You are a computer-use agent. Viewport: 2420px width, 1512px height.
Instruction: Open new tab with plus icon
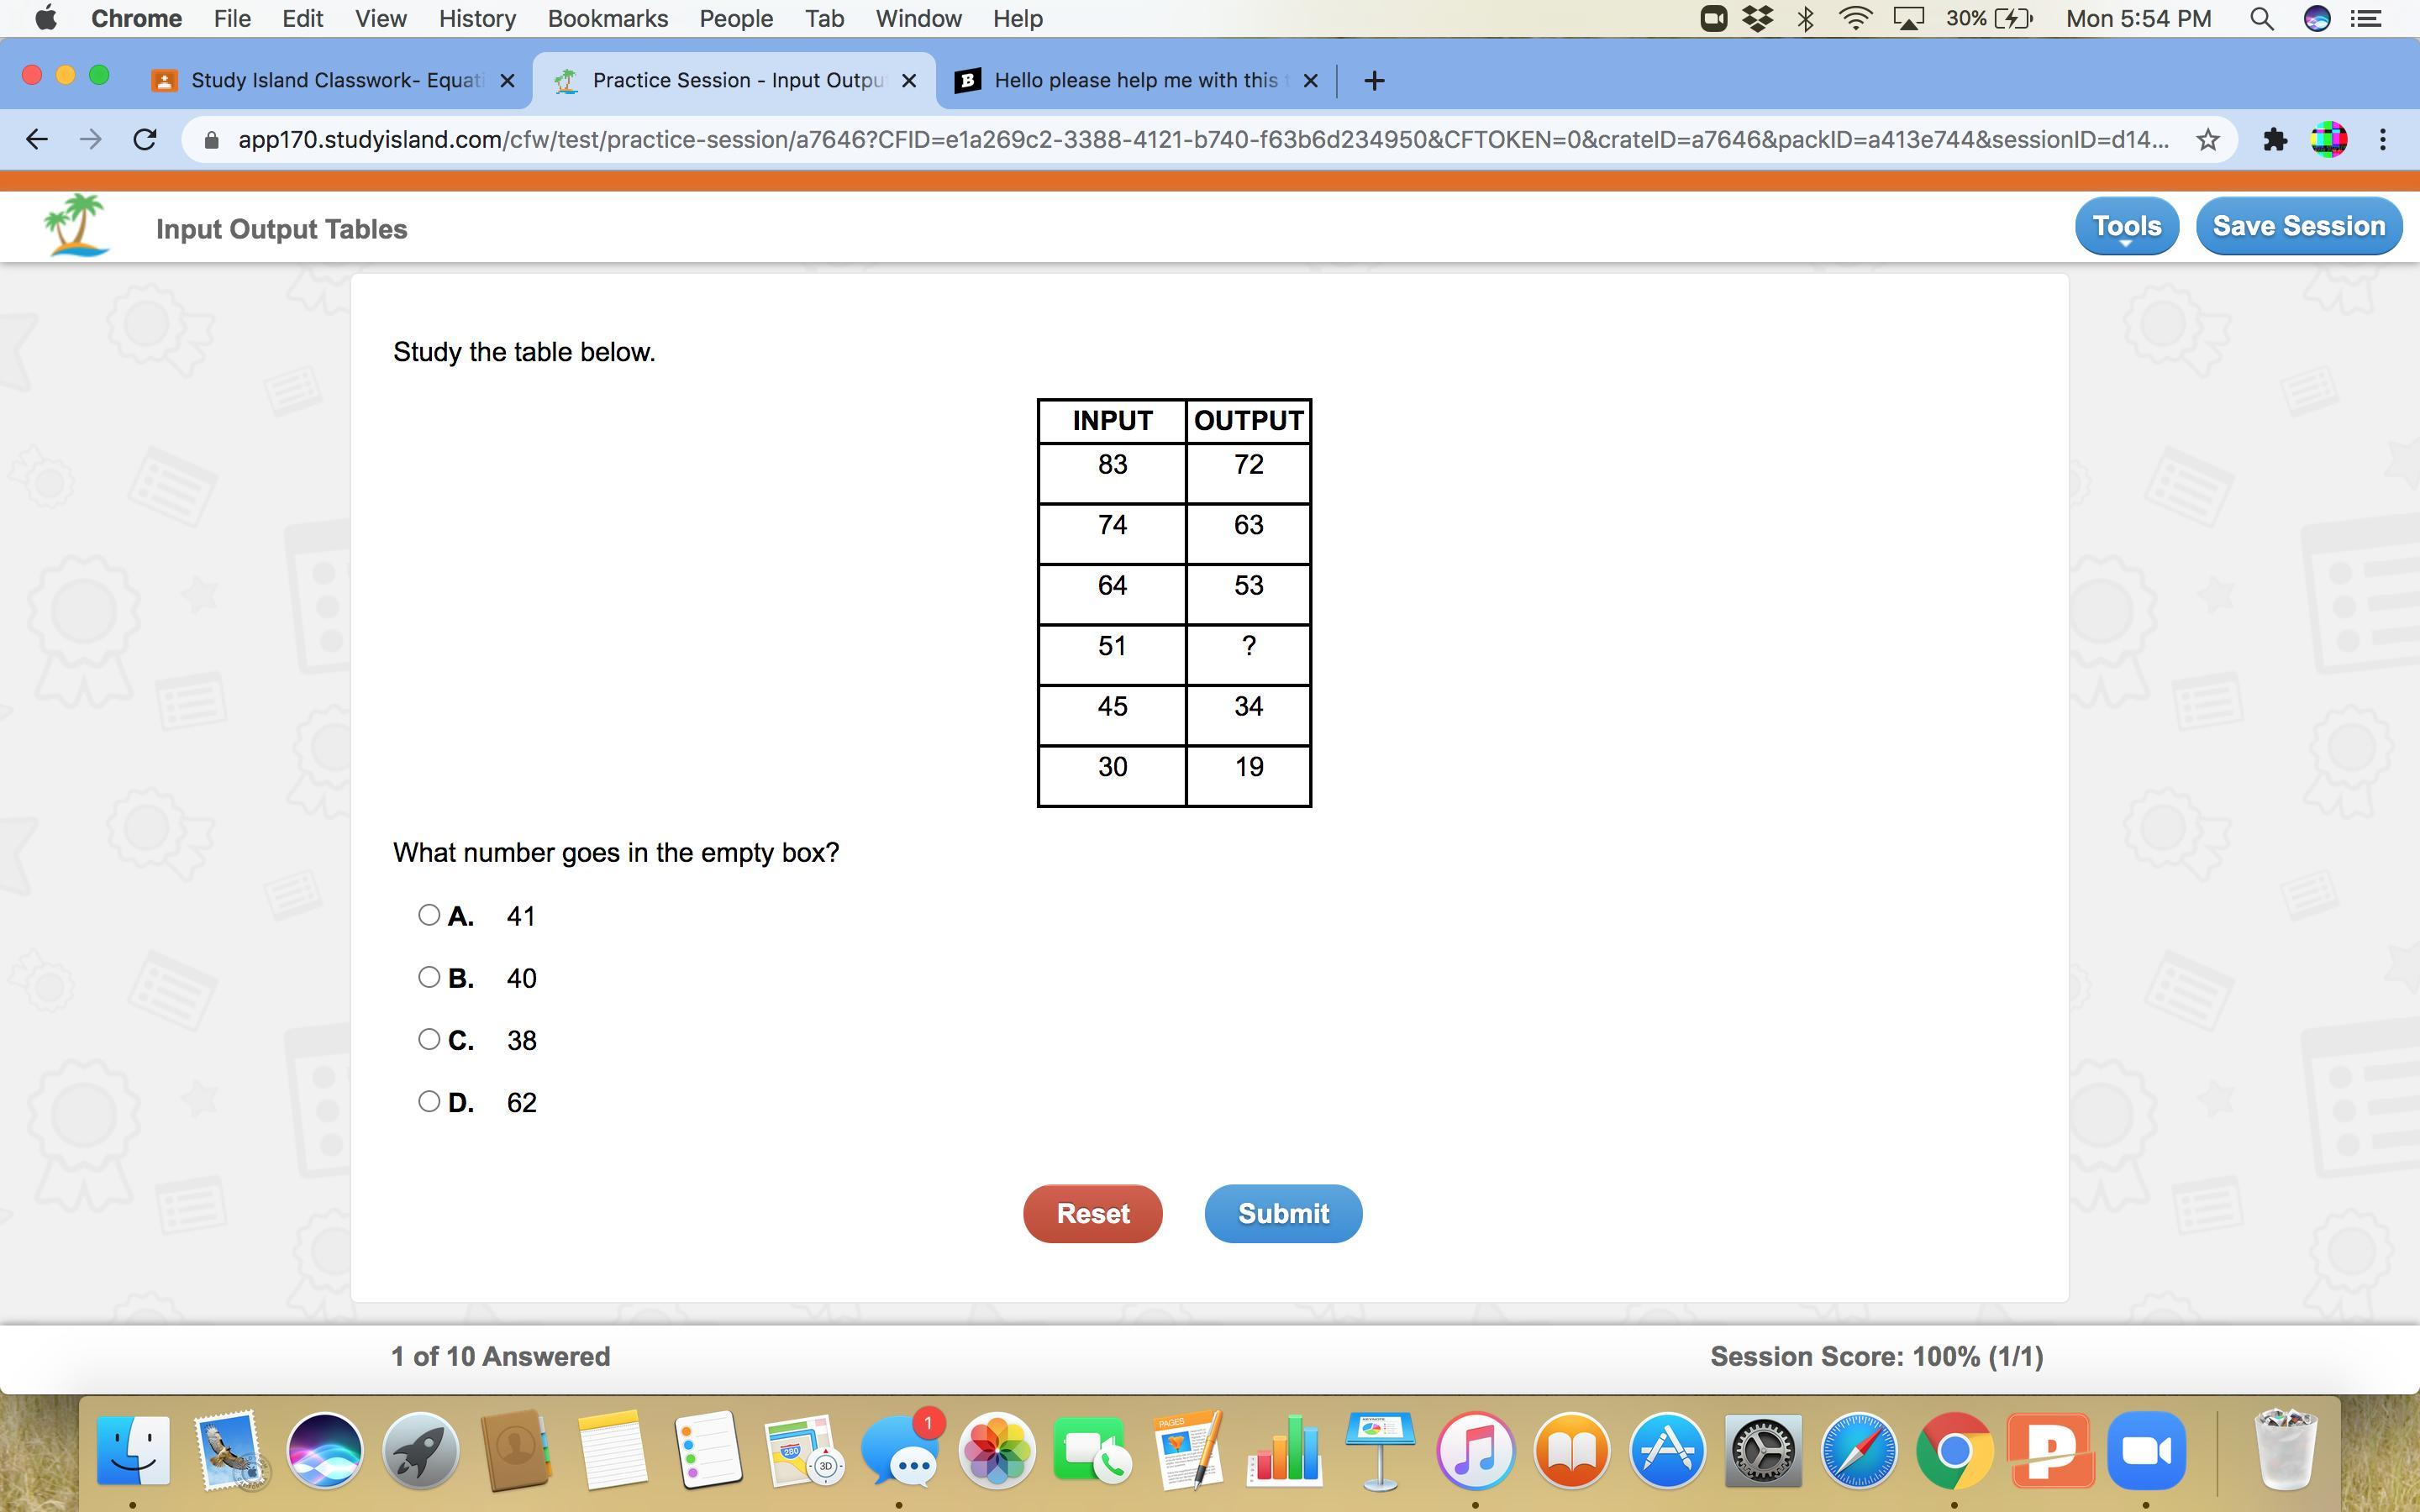coord(1374,81)
